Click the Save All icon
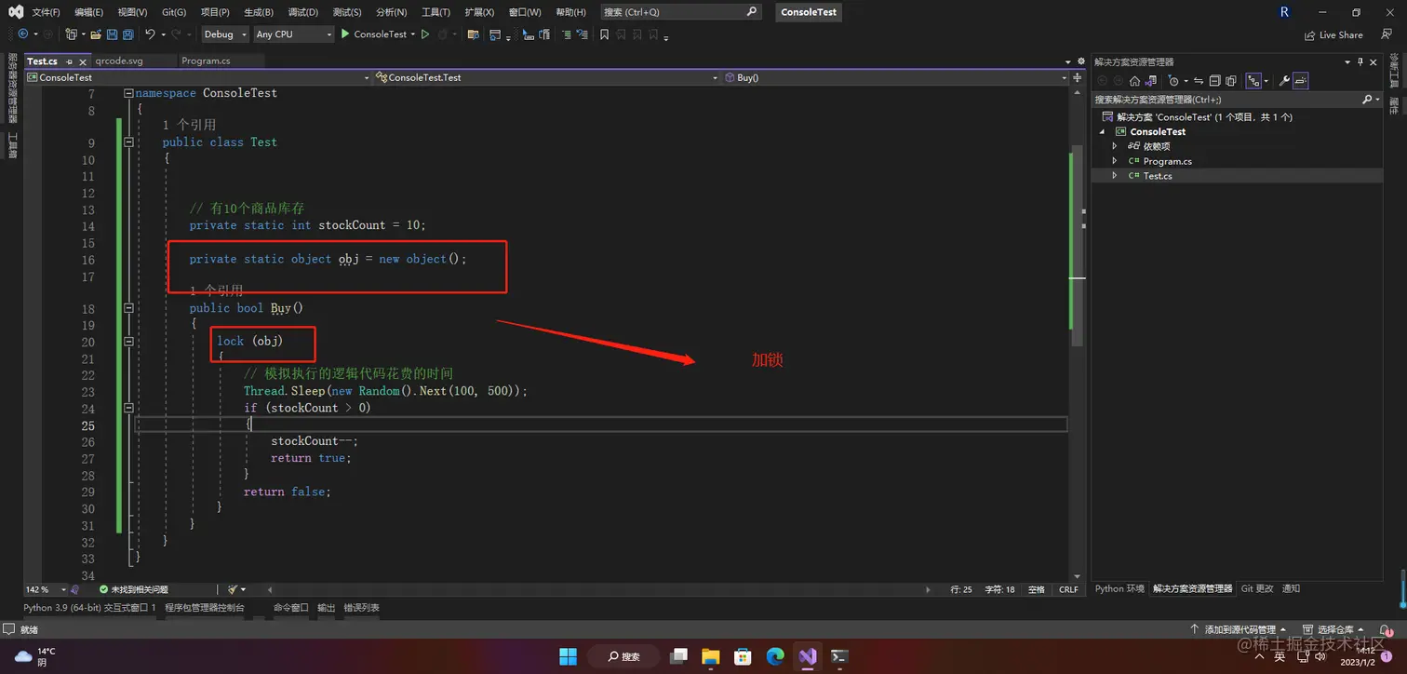Screen dimensions: 1407x674 pos(128,34)
